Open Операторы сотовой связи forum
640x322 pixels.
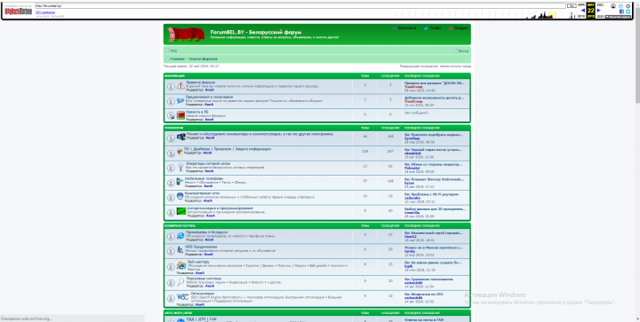[208, 163]
